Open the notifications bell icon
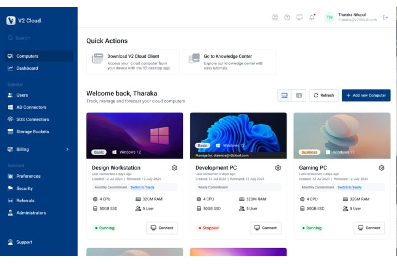397x264 pixels. 311,18
